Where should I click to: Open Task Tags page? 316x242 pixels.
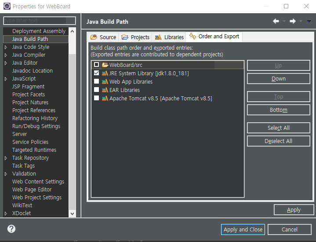(23, 166)
